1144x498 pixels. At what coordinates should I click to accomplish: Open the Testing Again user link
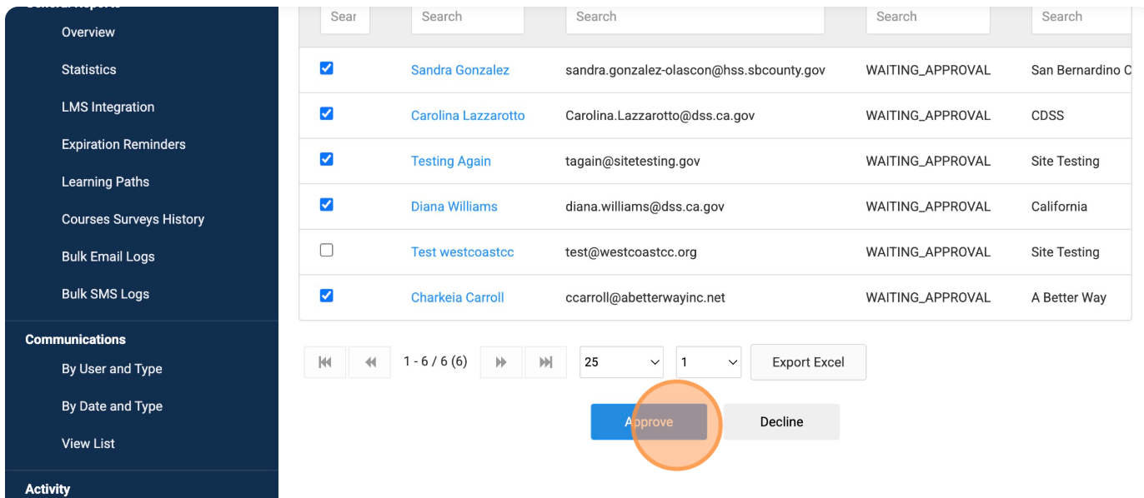[450, 162]
